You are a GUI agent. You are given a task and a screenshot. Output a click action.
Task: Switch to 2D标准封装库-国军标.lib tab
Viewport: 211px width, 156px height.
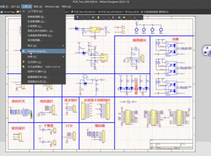(x=155, y=12)
